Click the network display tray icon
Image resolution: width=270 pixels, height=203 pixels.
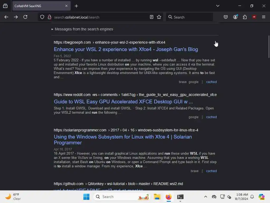[222, 197]
